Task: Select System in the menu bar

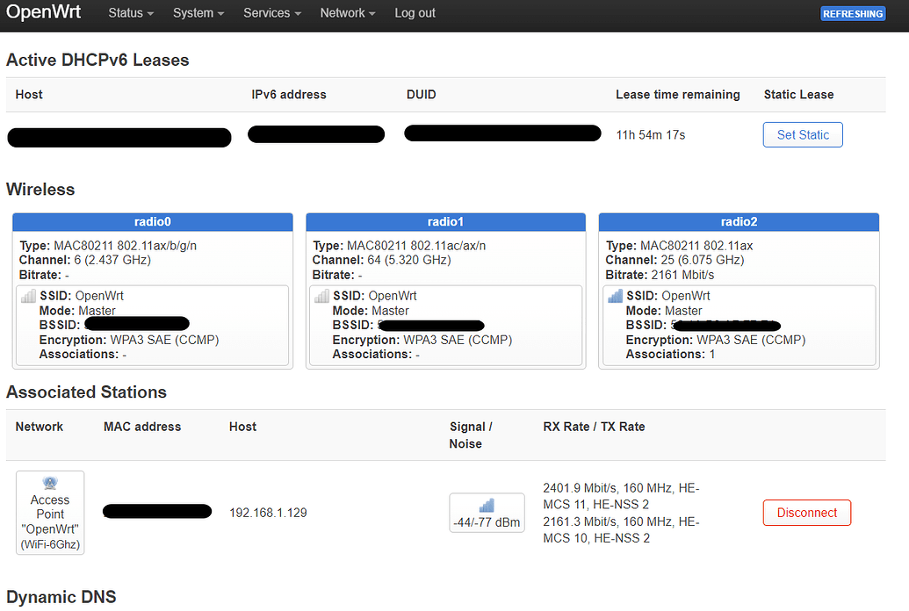Action: [x=194, y=13]
